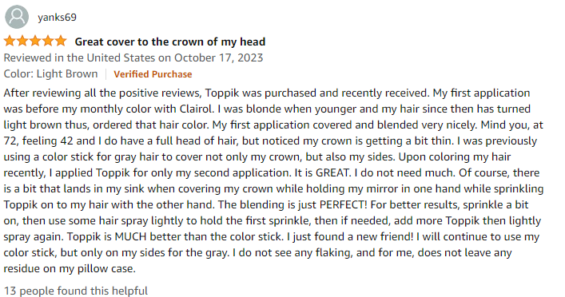Image resolution: width=565 pixels, height=297 pixels.
Task: Open reviewer name yanks69
Action: (57, 18)
